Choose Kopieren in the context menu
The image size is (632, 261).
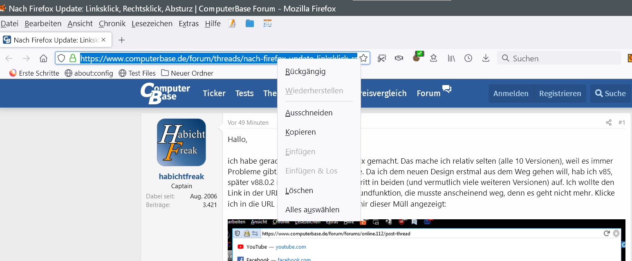click(319, 132)
